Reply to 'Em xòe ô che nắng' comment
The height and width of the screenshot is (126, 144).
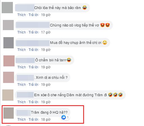(x=33, y=102)
